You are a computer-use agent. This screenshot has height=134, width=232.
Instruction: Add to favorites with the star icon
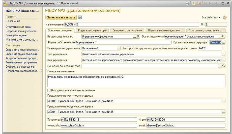187,4
